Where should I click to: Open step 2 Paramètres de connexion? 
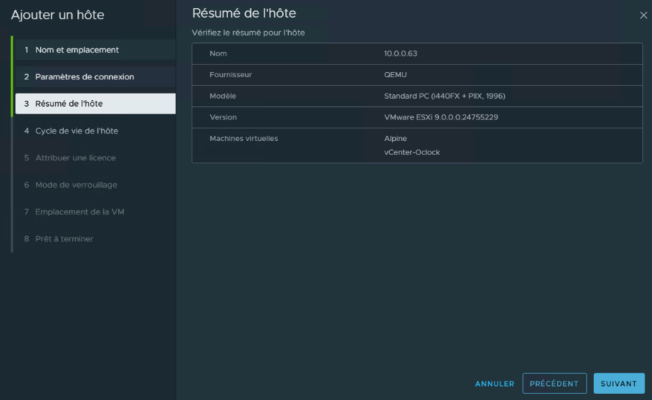(84, 77)
